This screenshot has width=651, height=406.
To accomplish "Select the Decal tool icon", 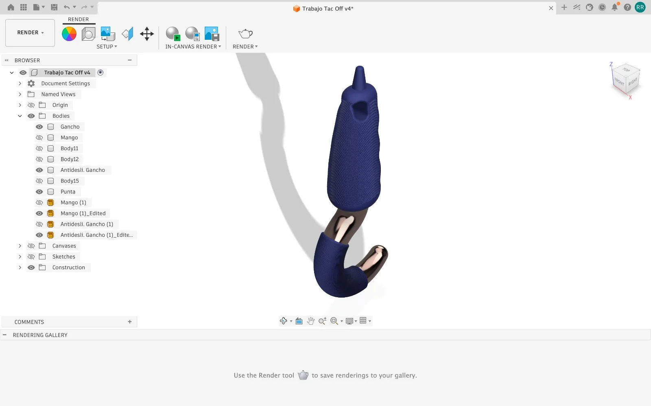I will pyautogui.click(x=108, y=34).
